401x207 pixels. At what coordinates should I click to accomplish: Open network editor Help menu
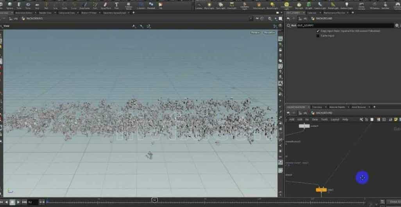(x=345, y=120)
